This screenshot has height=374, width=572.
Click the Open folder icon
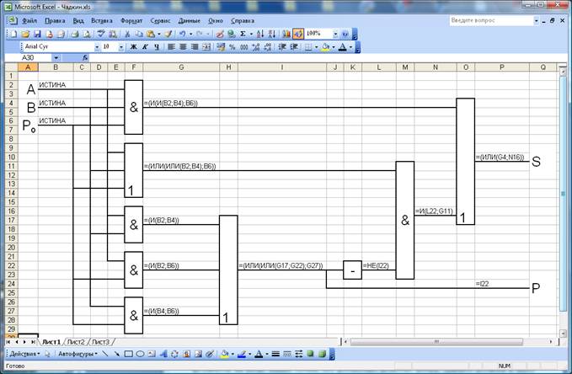[25, 34]
